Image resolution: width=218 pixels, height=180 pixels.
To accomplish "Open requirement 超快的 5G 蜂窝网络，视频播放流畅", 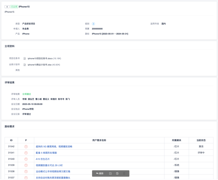I will click(x=54, y=146).
